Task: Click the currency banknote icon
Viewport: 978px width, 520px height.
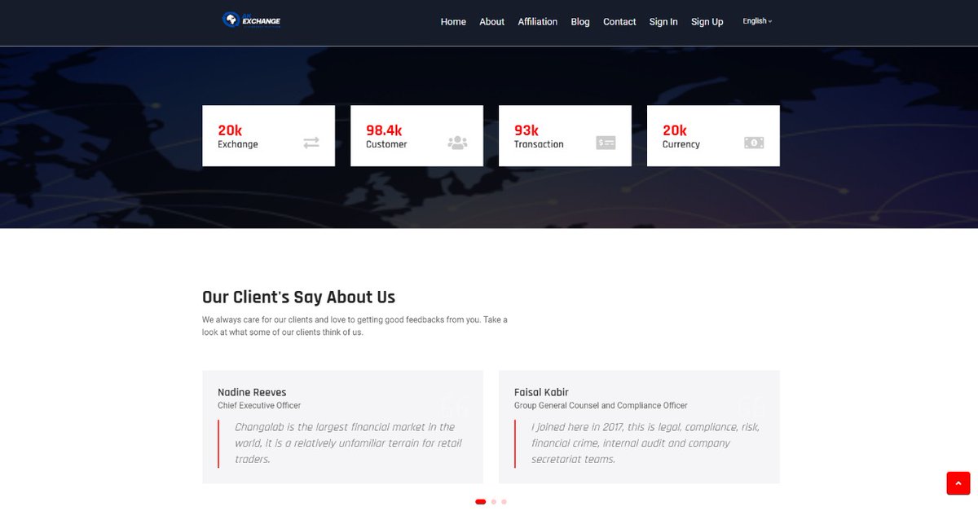Action: pos(754,143)
